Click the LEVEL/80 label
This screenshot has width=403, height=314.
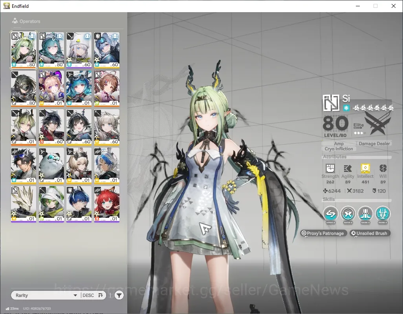[335, 135]
